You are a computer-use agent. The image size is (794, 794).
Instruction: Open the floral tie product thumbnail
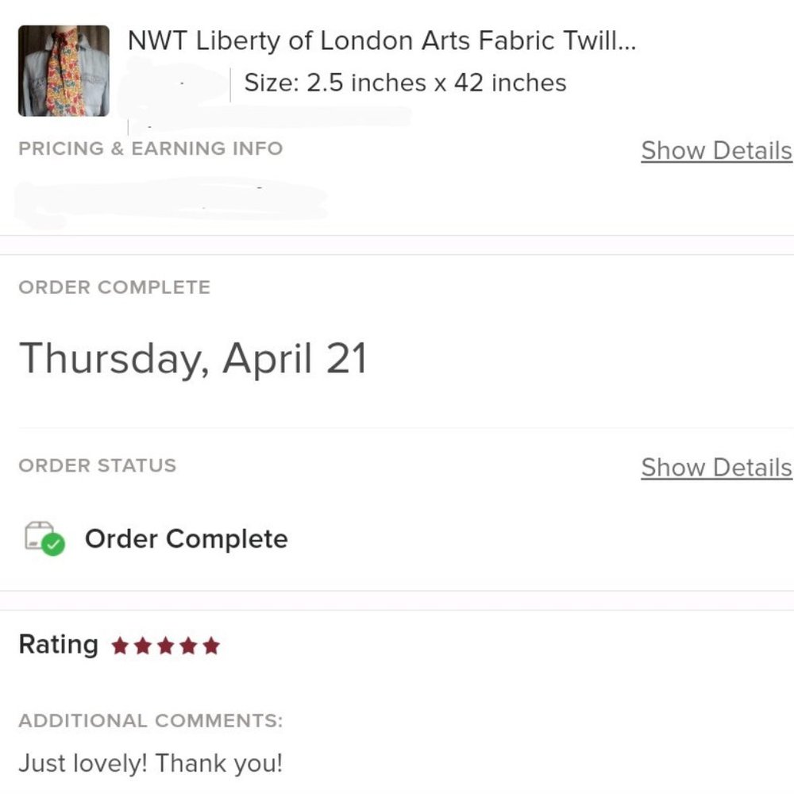click(x=64, y=71)
